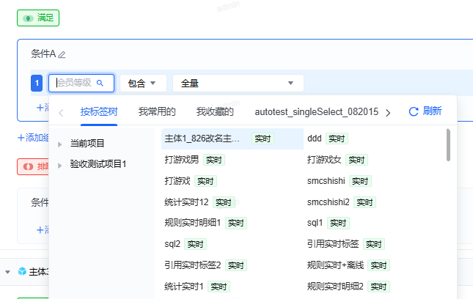Click the refresh circular arrow icon
Image resolution: width=473 pixels, height=299 pixels.
[x=414, y=111]
